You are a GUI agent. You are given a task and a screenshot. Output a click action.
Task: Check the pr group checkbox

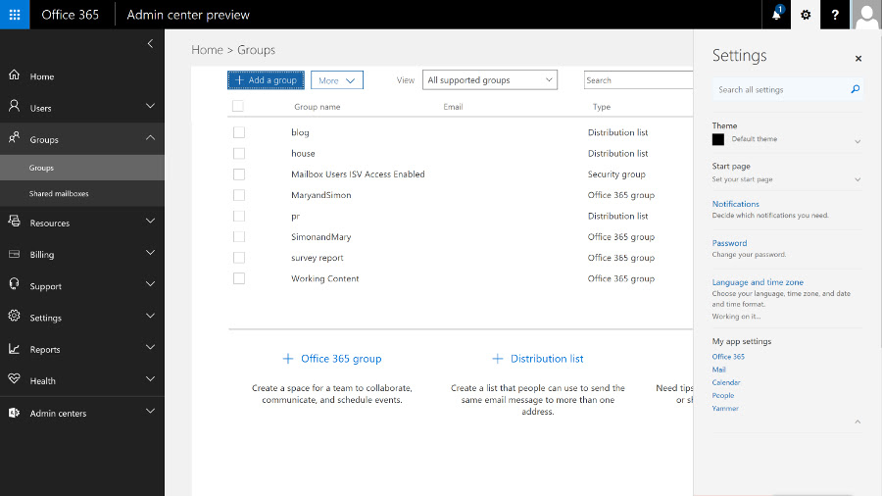point(239,216)
